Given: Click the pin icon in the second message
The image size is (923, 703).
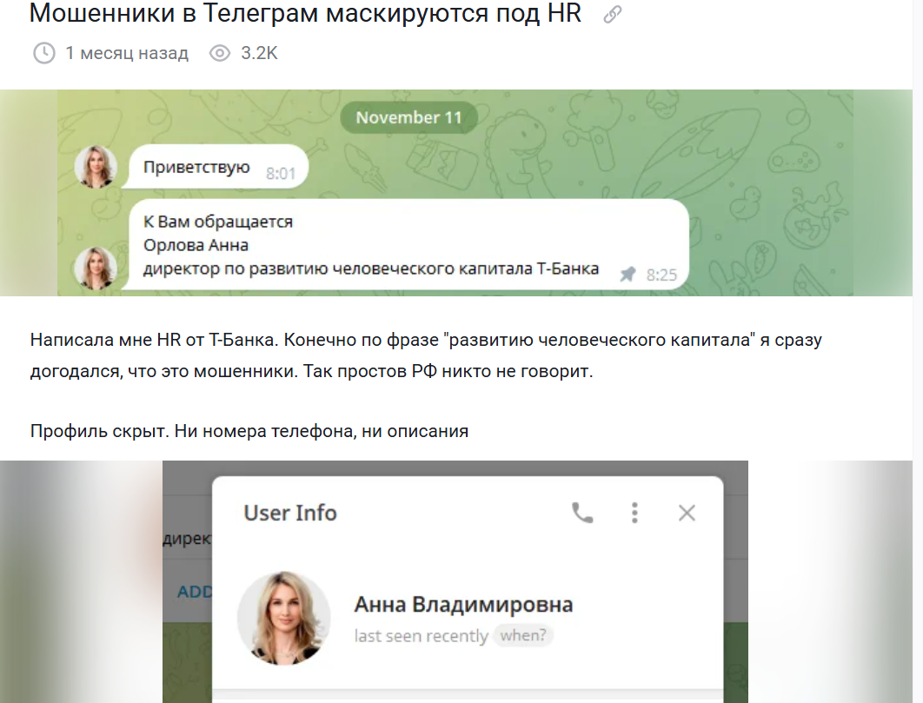Looking at the screenshot, I should pyautogui.click(x=628, y=275).
